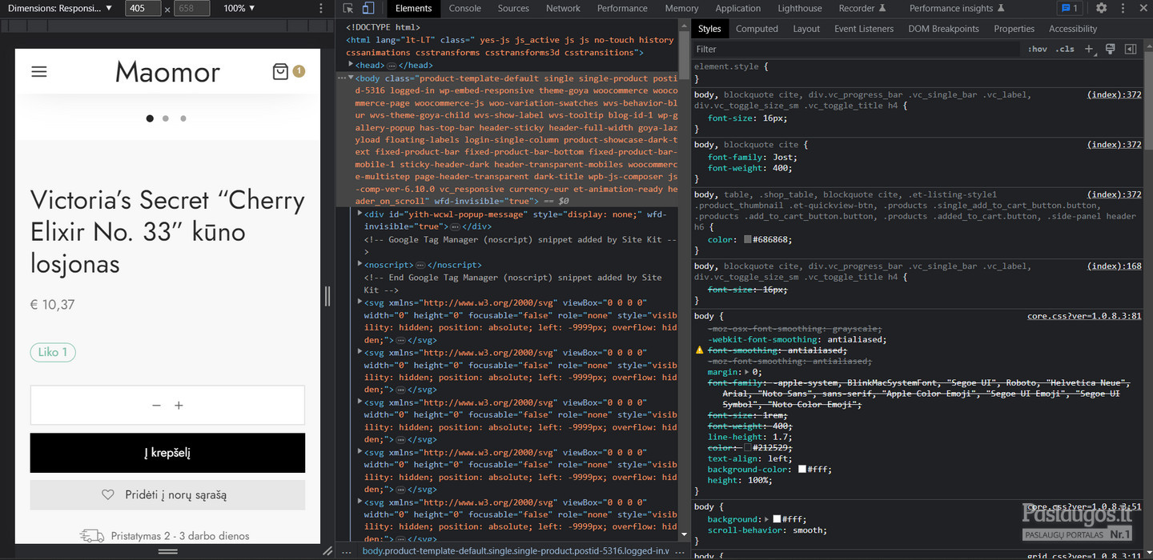The height and width of the screenshot is (560, 1153).
Task: Open the Network tab
Action: click(564, 8)
